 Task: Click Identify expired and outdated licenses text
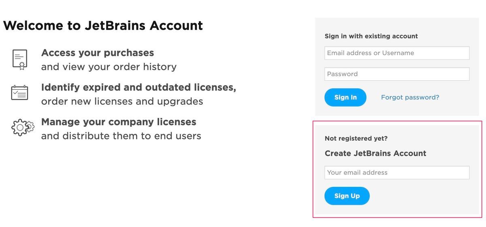139,88
